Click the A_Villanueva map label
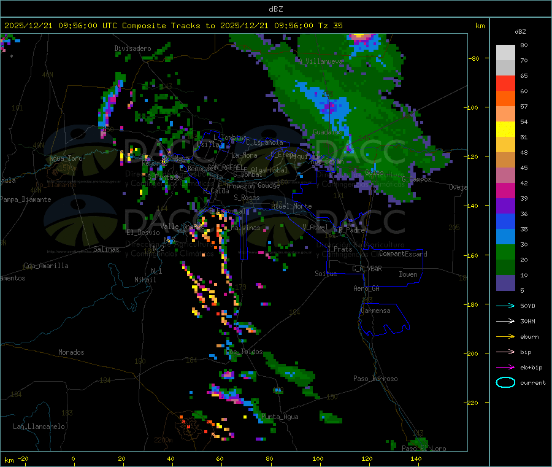552x467 pixels. (320, 61)
